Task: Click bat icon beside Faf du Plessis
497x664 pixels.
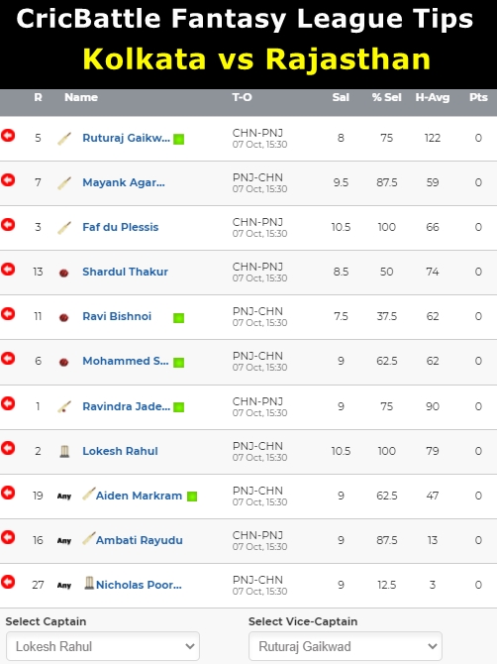Action: click(64, 227)
